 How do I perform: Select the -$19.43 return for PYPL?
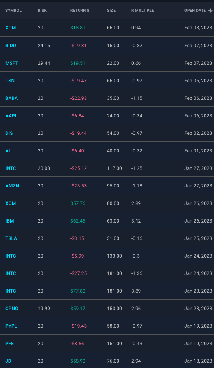click(79, 326)
